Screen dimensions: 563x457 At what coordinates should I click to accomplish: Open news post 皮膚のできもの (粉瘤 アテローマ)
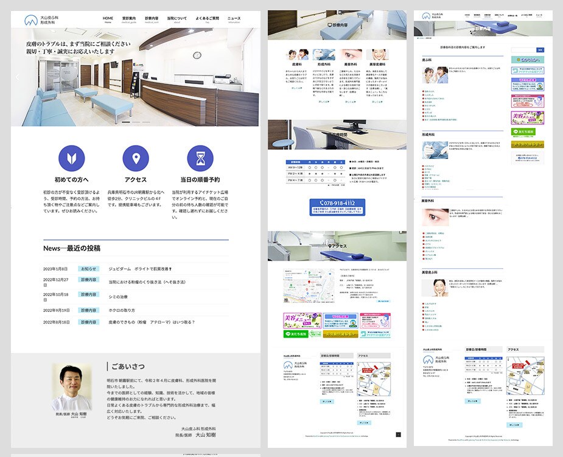tap(152, 322)
